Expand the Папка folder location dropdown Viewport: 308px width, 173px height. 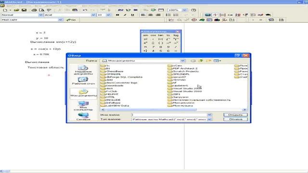182,61
